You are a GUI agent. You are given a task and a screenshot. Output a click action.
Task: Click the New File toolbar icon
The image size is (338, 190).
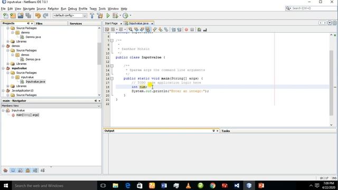pyautogui.click(x=6, y=15)
